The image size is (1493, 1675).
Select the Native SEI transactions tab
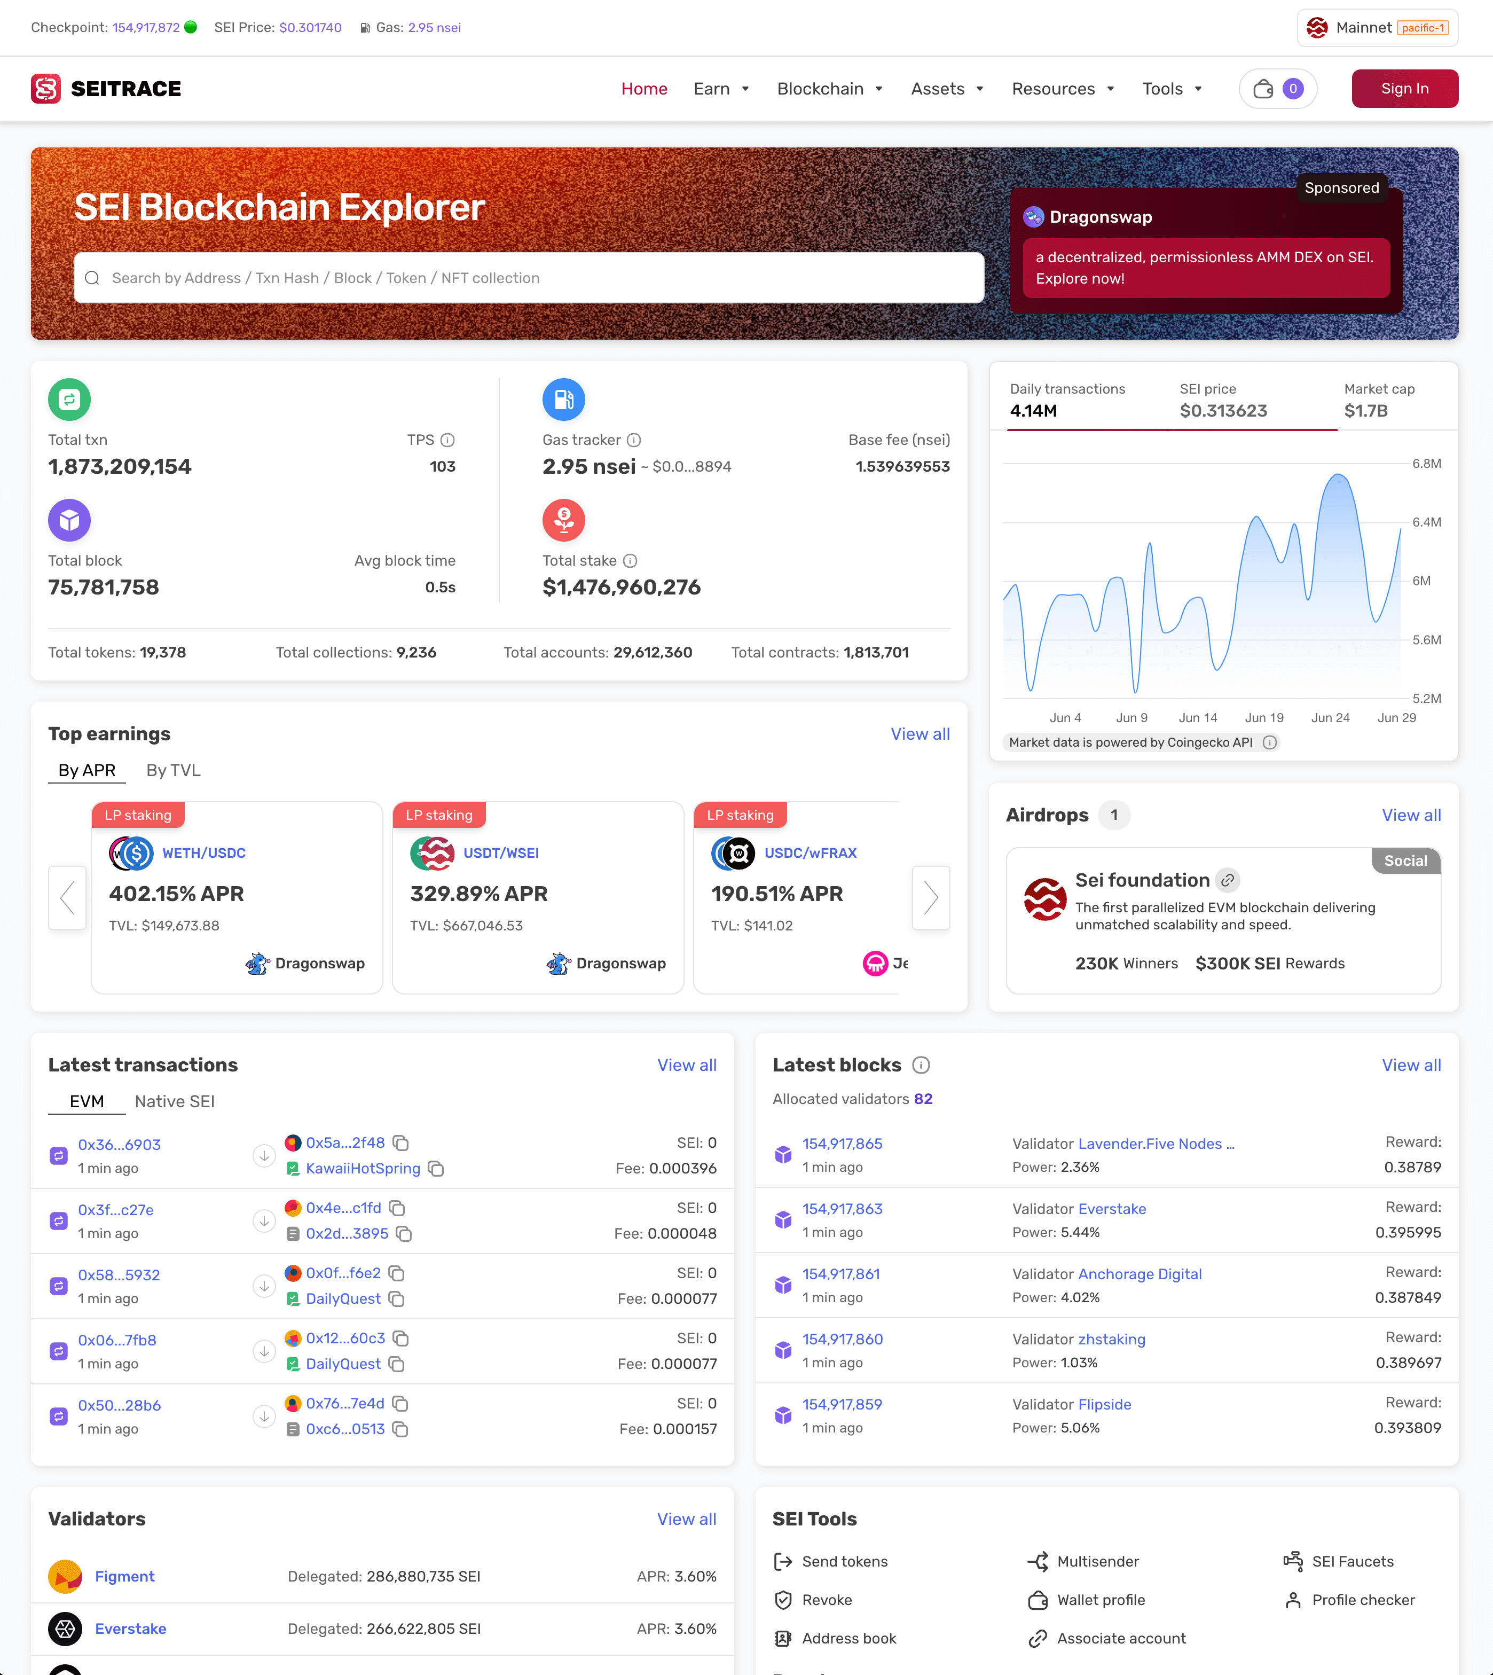175,1101
